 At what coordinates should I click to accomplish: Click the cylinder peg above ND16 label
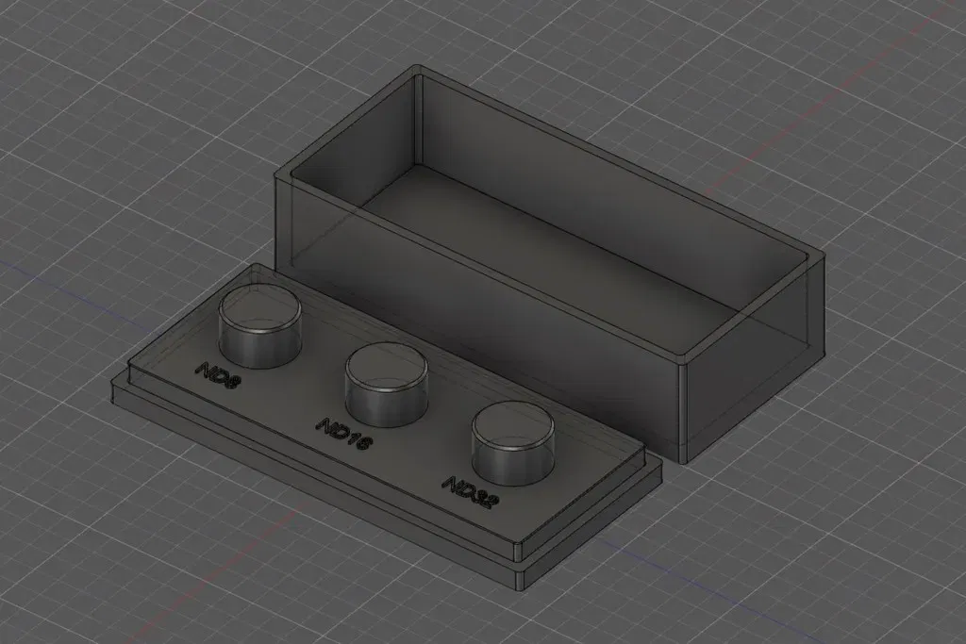386,384
